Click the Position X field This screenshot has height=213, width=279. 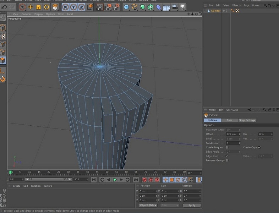click(147, 191)
